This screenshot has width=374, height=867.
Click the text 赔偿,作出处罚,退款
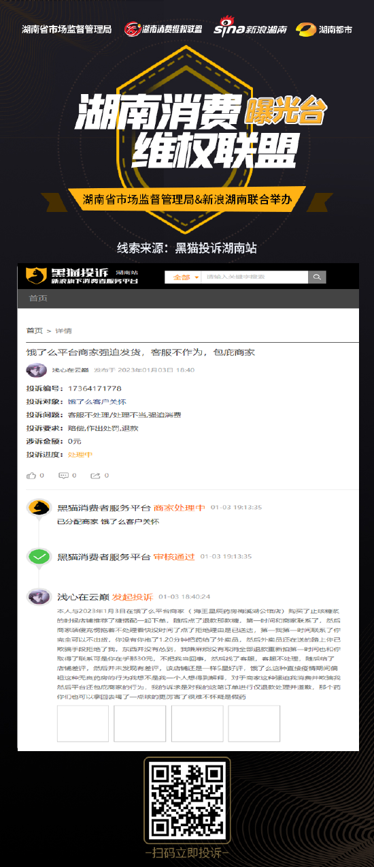point(103,428)
